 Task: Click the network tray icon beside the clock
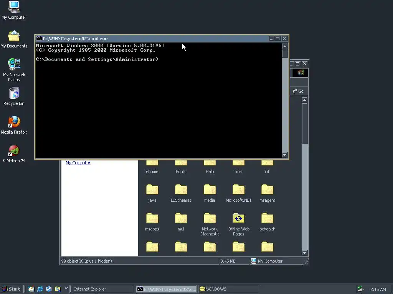coord(360,289)
